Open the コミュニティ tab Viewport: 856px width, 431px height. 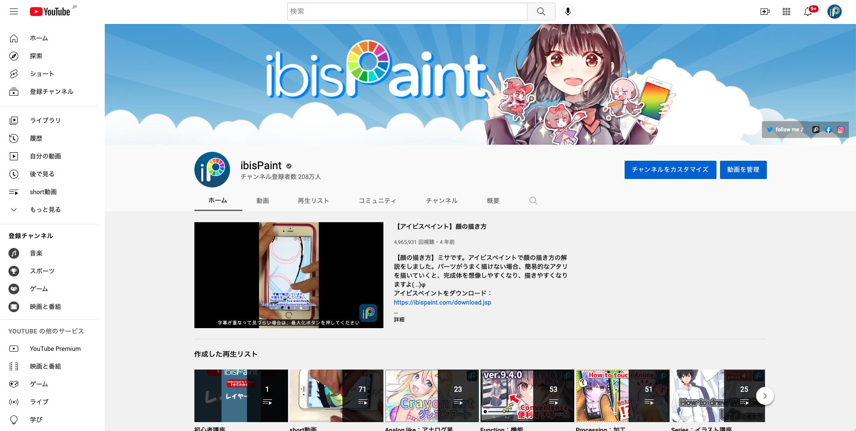point(377,201)
